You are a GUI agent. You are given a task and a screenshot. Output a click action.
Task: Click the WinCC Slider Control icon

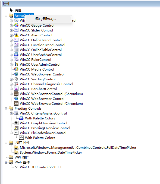tap(16, 30)
